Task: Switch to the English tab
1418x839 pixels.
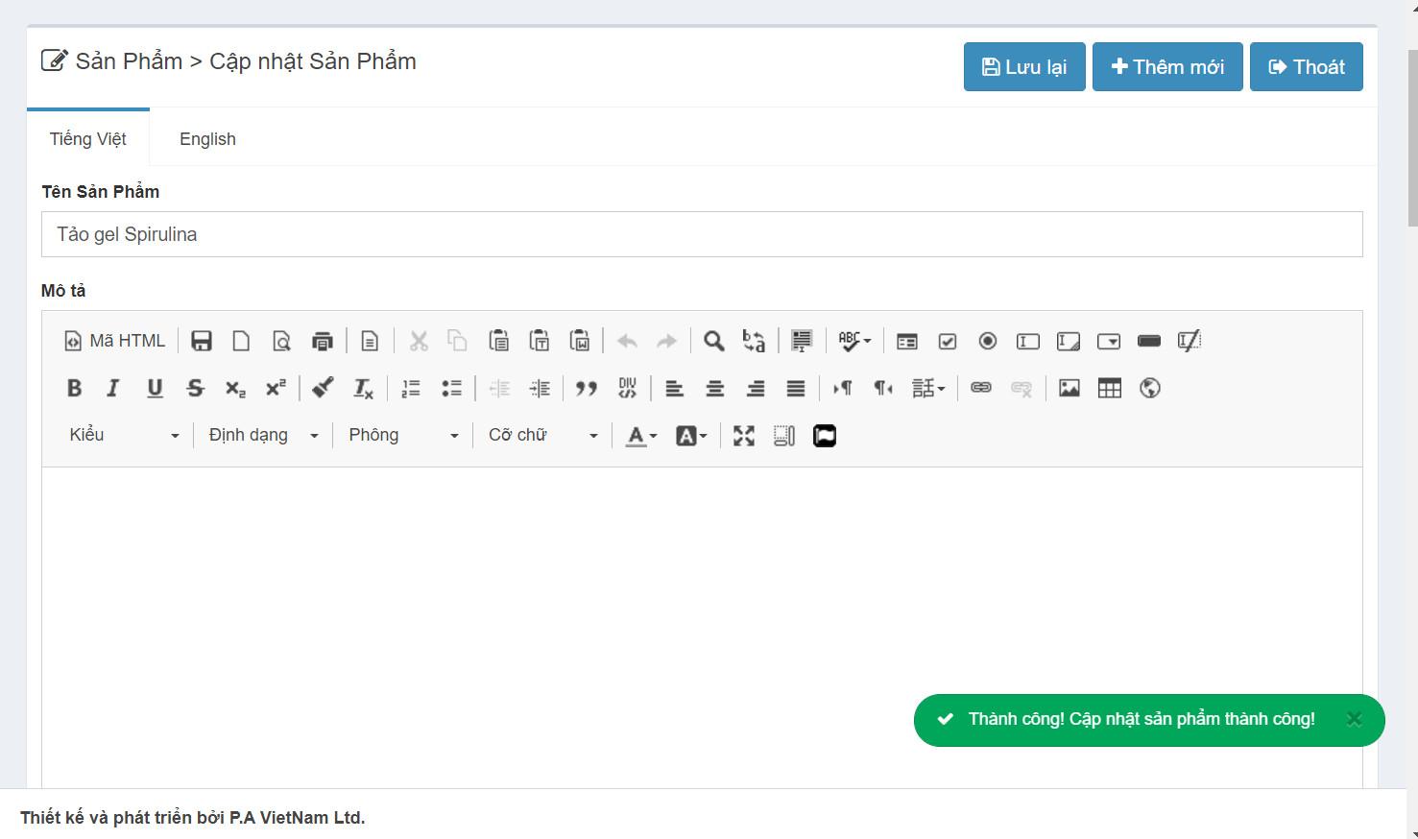Action: 207,139
